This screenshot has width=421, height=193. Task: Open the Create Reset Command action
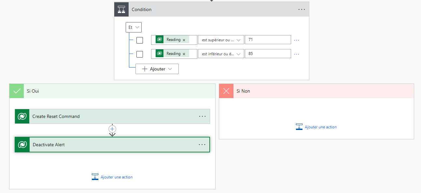tap(112, 116)
